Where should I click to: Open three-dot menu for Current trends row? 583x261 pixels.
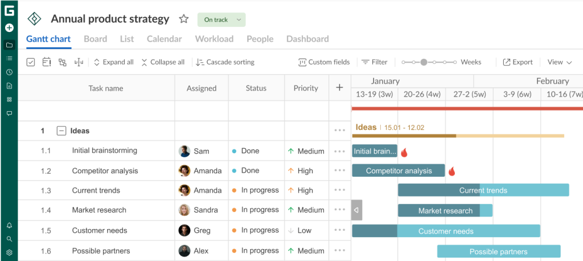[340, 190]
